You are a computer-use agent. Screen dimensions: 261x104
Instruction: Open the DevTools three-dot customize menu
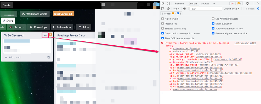(x=253, y=3)
